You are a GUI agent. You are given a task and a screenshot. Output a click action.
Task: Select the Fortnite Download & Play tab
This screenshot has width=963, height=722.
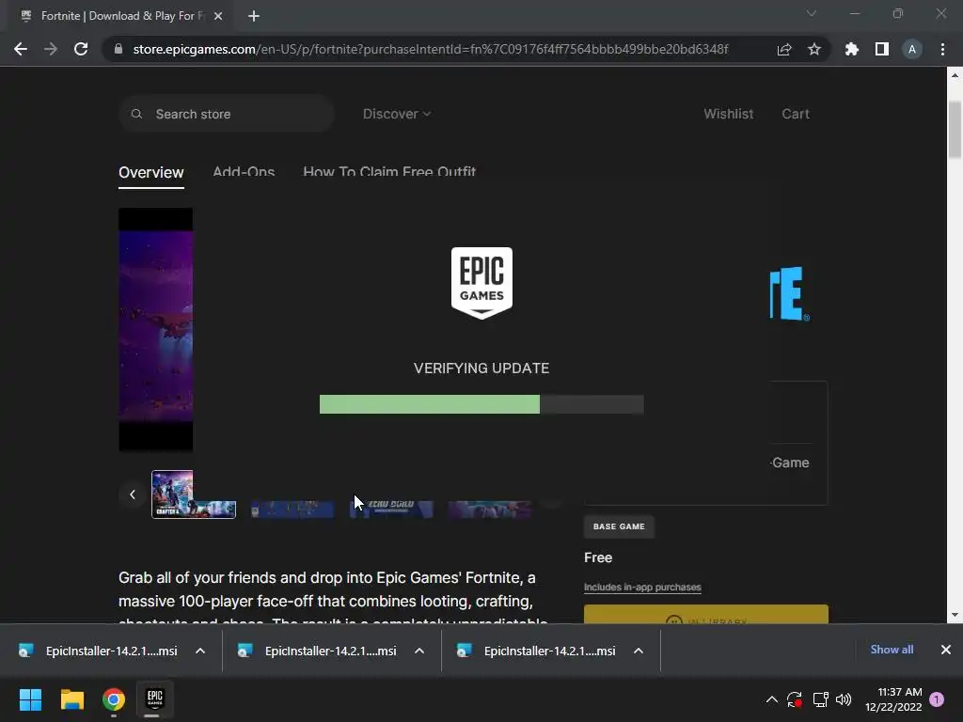click(121, 16)
